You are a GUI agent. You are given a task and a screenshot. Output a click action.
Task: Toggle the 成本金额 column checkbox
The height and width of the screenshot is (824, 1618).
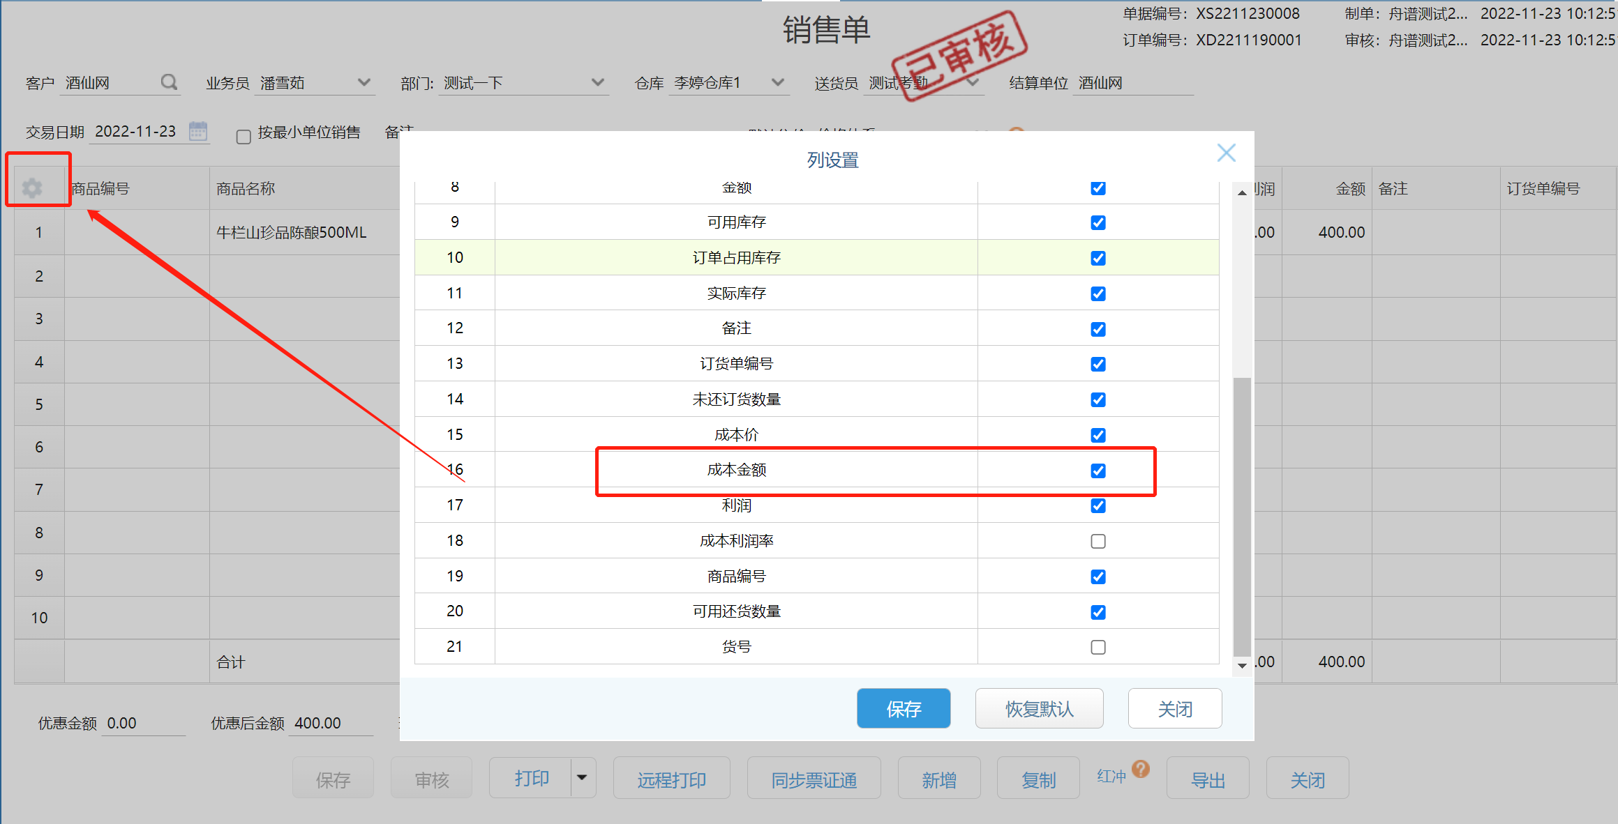(x=1098, y=471)
